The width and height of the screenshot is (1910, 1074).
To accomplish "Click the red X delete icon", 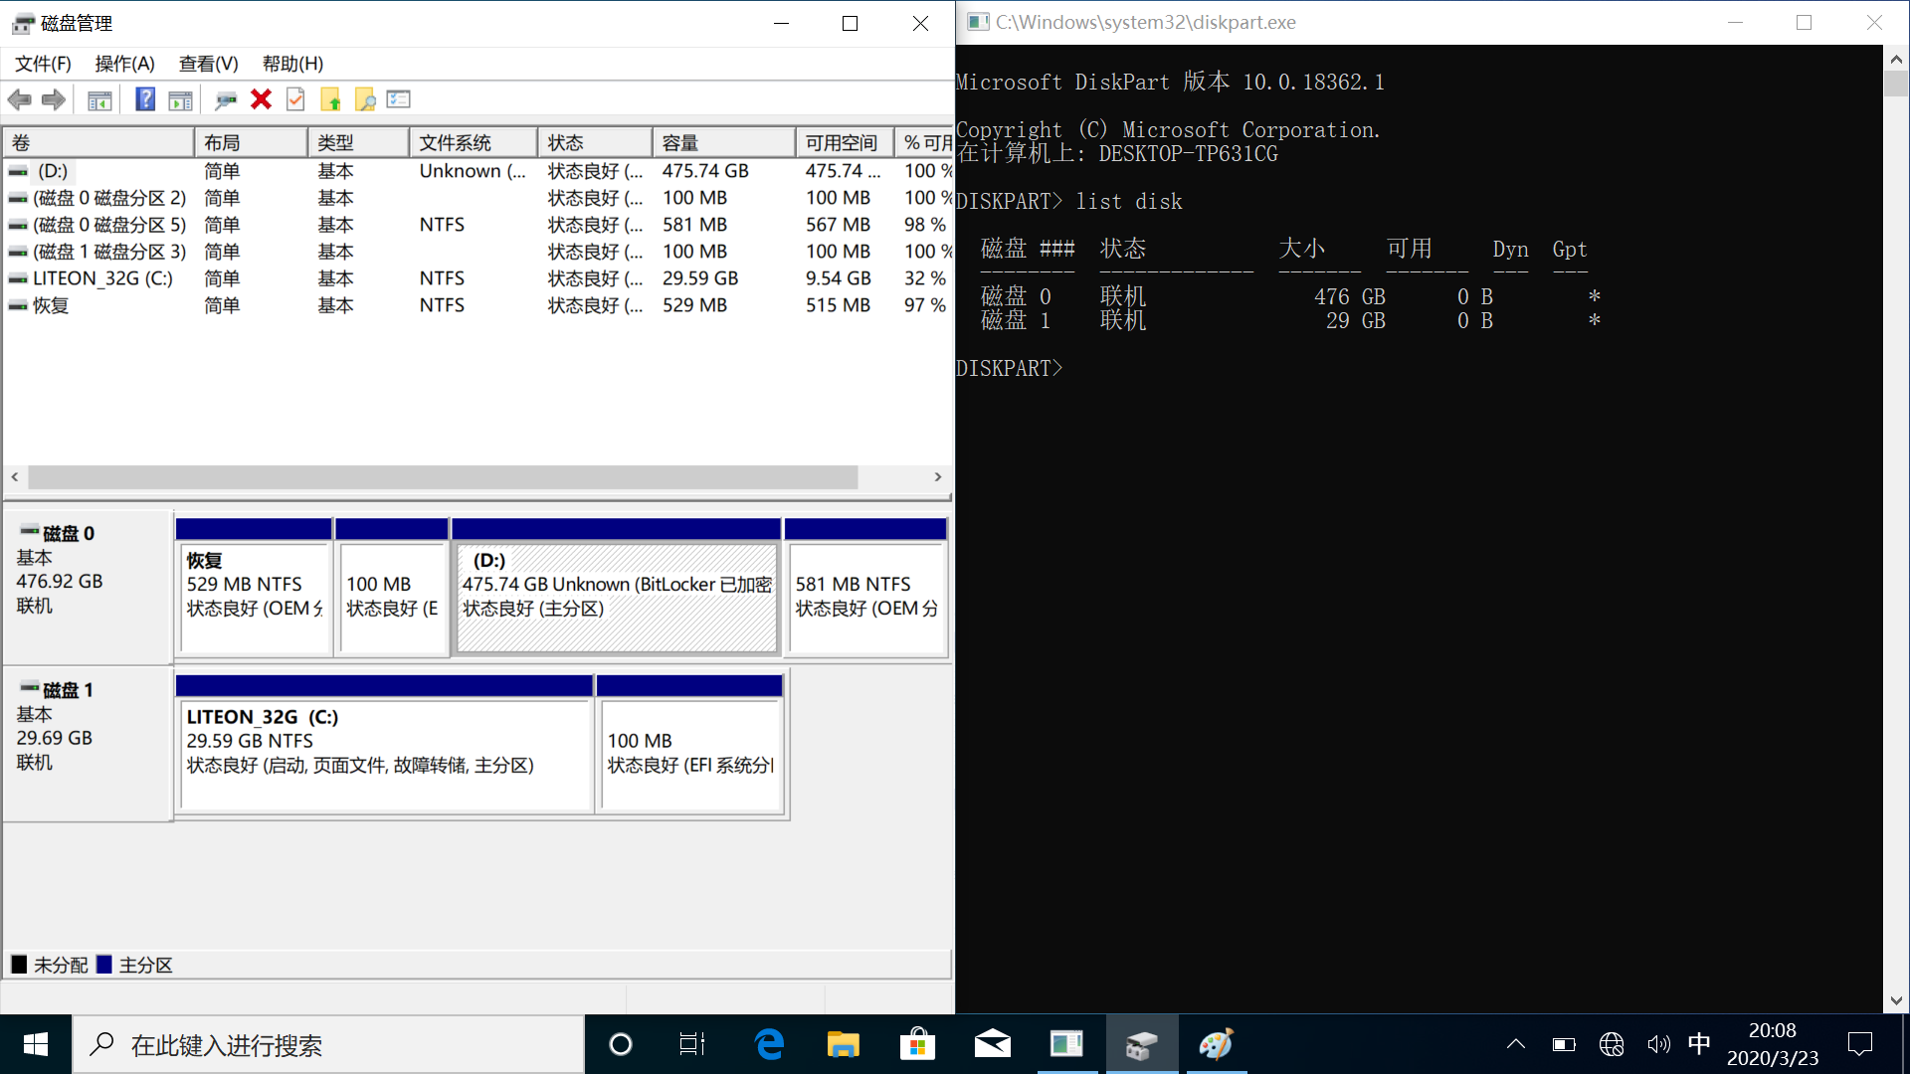I will click(261, 99).
